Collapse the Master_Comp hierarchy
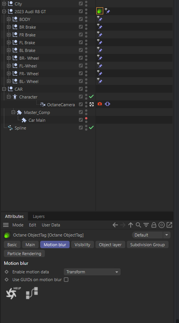This screenshot has width=179, height=323. (x=14, y=112)
